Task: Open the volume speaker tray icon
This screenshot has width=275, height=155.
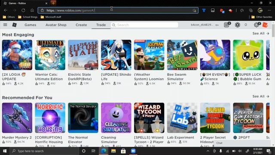Action: click(x=240, y=151)
